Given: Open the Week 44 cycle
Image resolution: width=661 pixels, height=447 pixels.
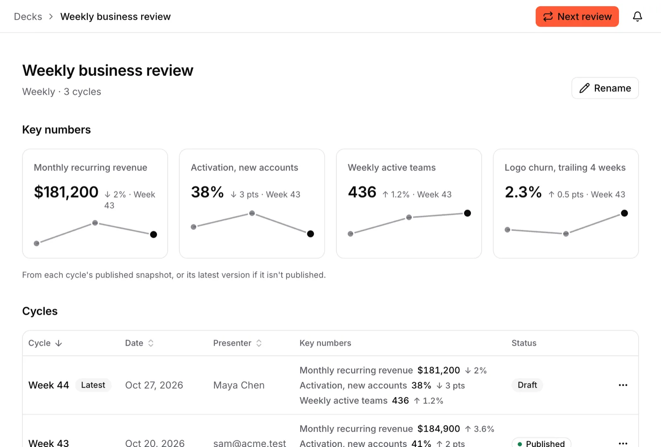Looking at the screenshot, I should click(x=49, y=385).
